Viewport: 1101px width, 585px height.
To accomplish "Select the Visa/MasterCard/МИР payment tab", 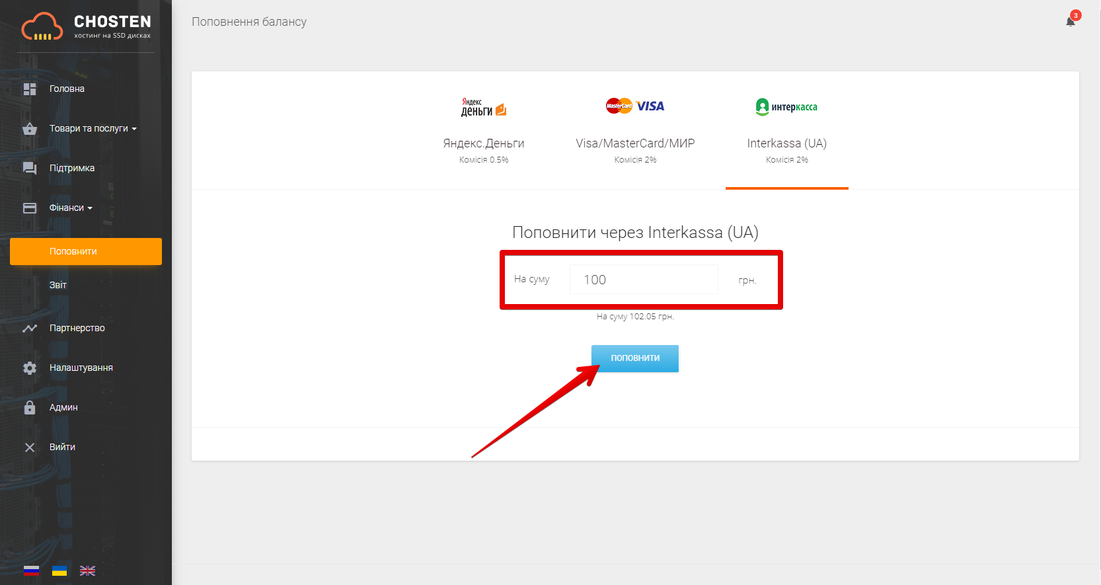I will [635, 131].
